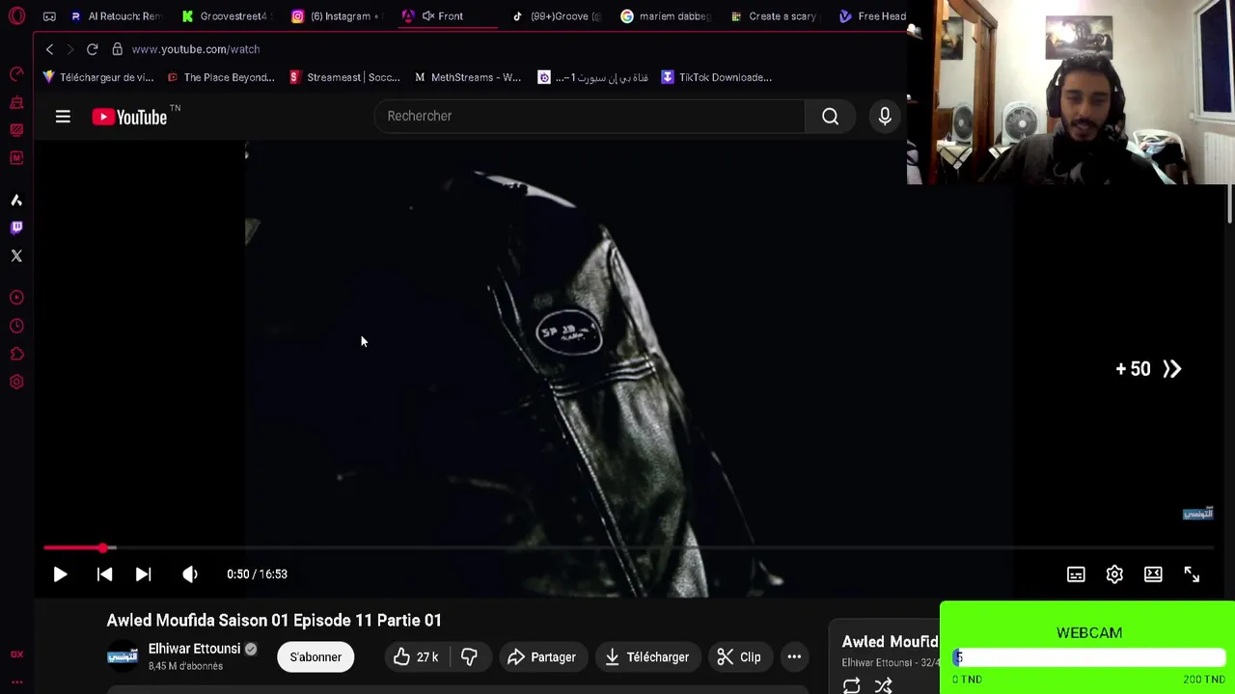
Task: Switch to Create a scary tab
Action: [x=774, y=16]
